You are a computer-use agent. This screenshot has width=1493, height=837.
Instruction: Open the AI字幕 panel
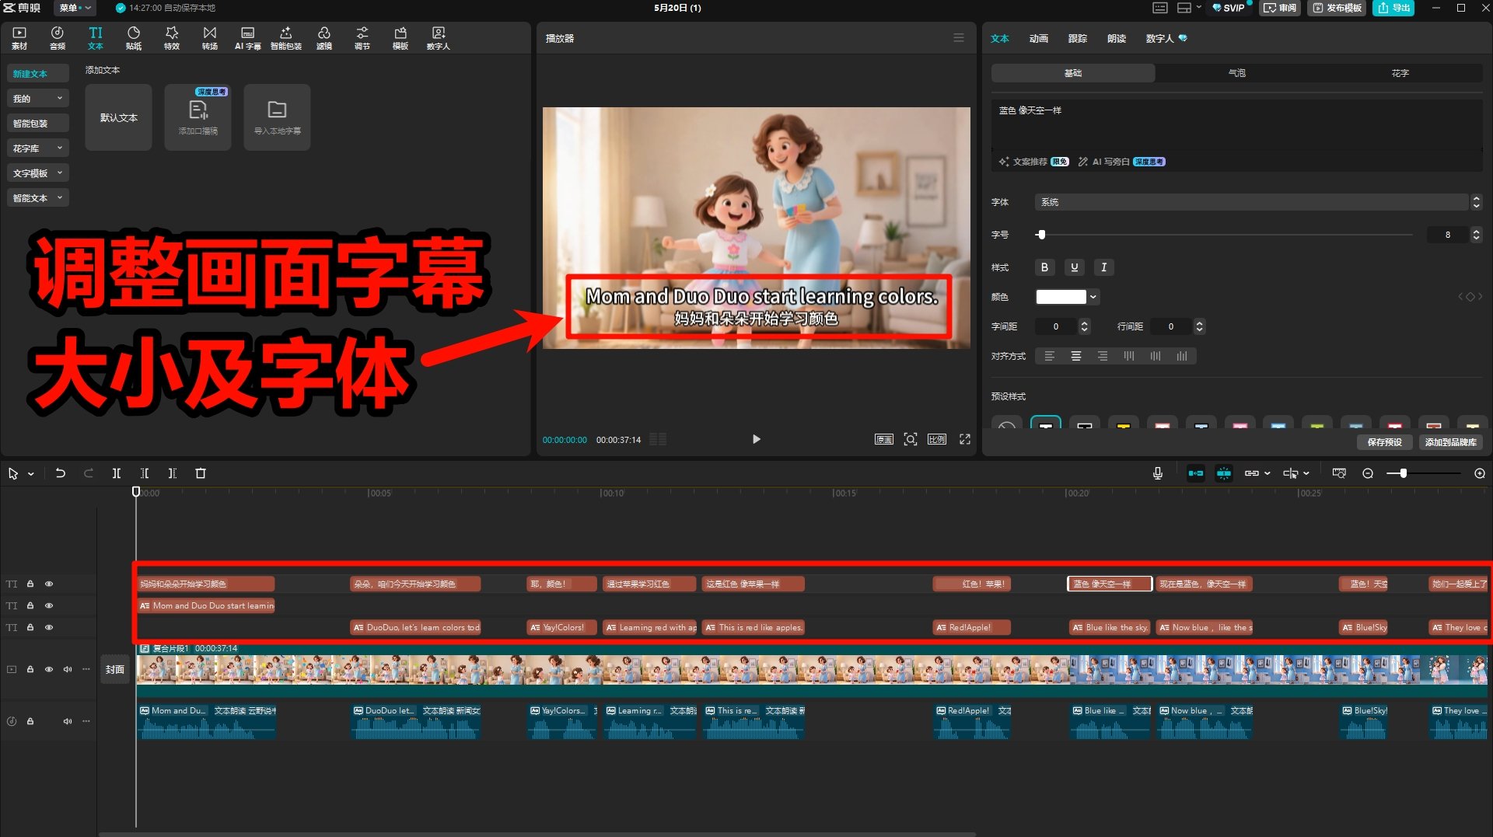tap(247, 37)
